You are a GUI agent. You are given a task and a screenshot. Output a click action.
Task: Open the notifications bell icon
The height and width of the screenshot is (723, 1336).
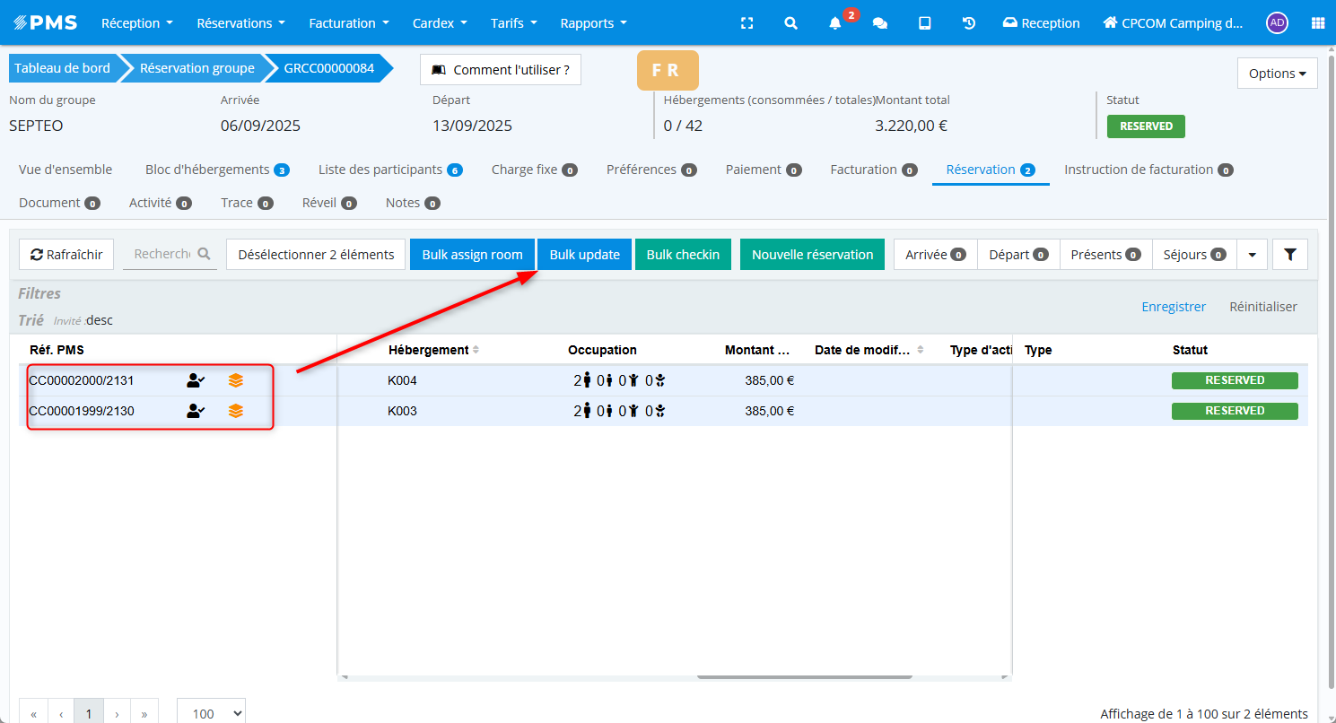pos(835,23)
